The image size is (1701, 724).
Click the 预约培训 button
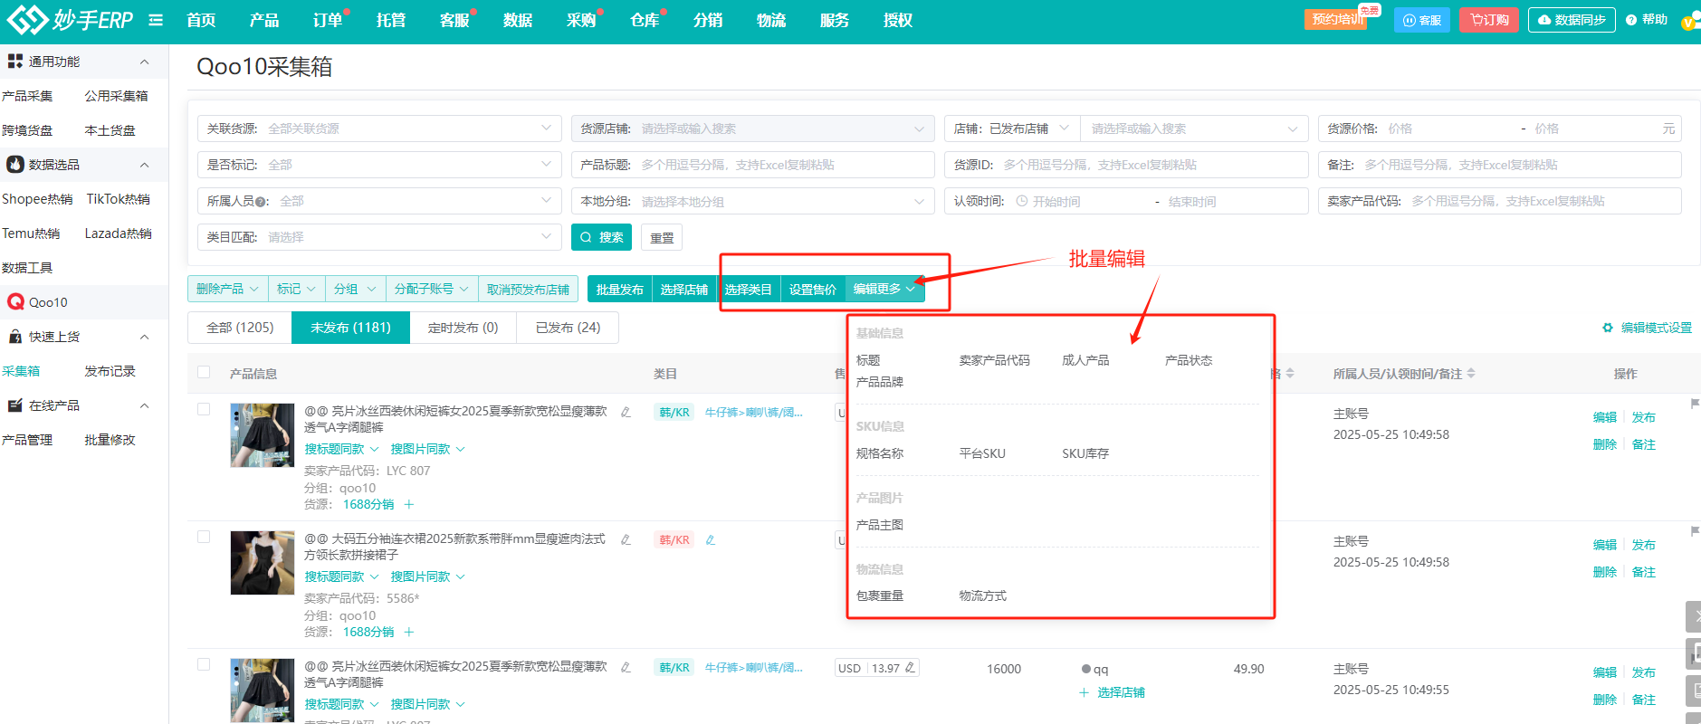pos(1337,19)
